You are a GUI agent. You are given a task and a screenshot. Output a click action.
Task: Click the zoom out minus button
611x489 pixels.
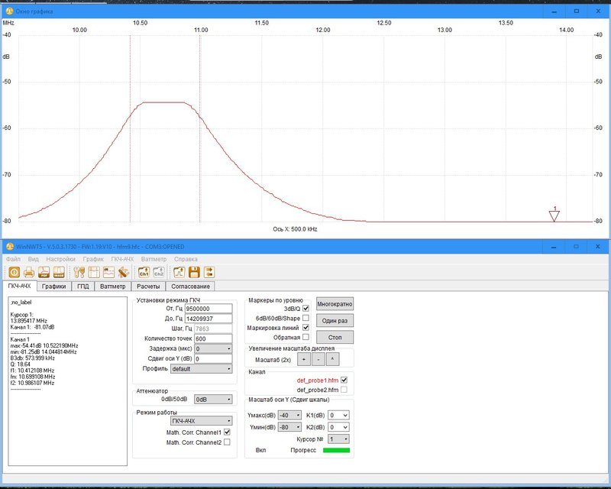(x=318, y=359)
